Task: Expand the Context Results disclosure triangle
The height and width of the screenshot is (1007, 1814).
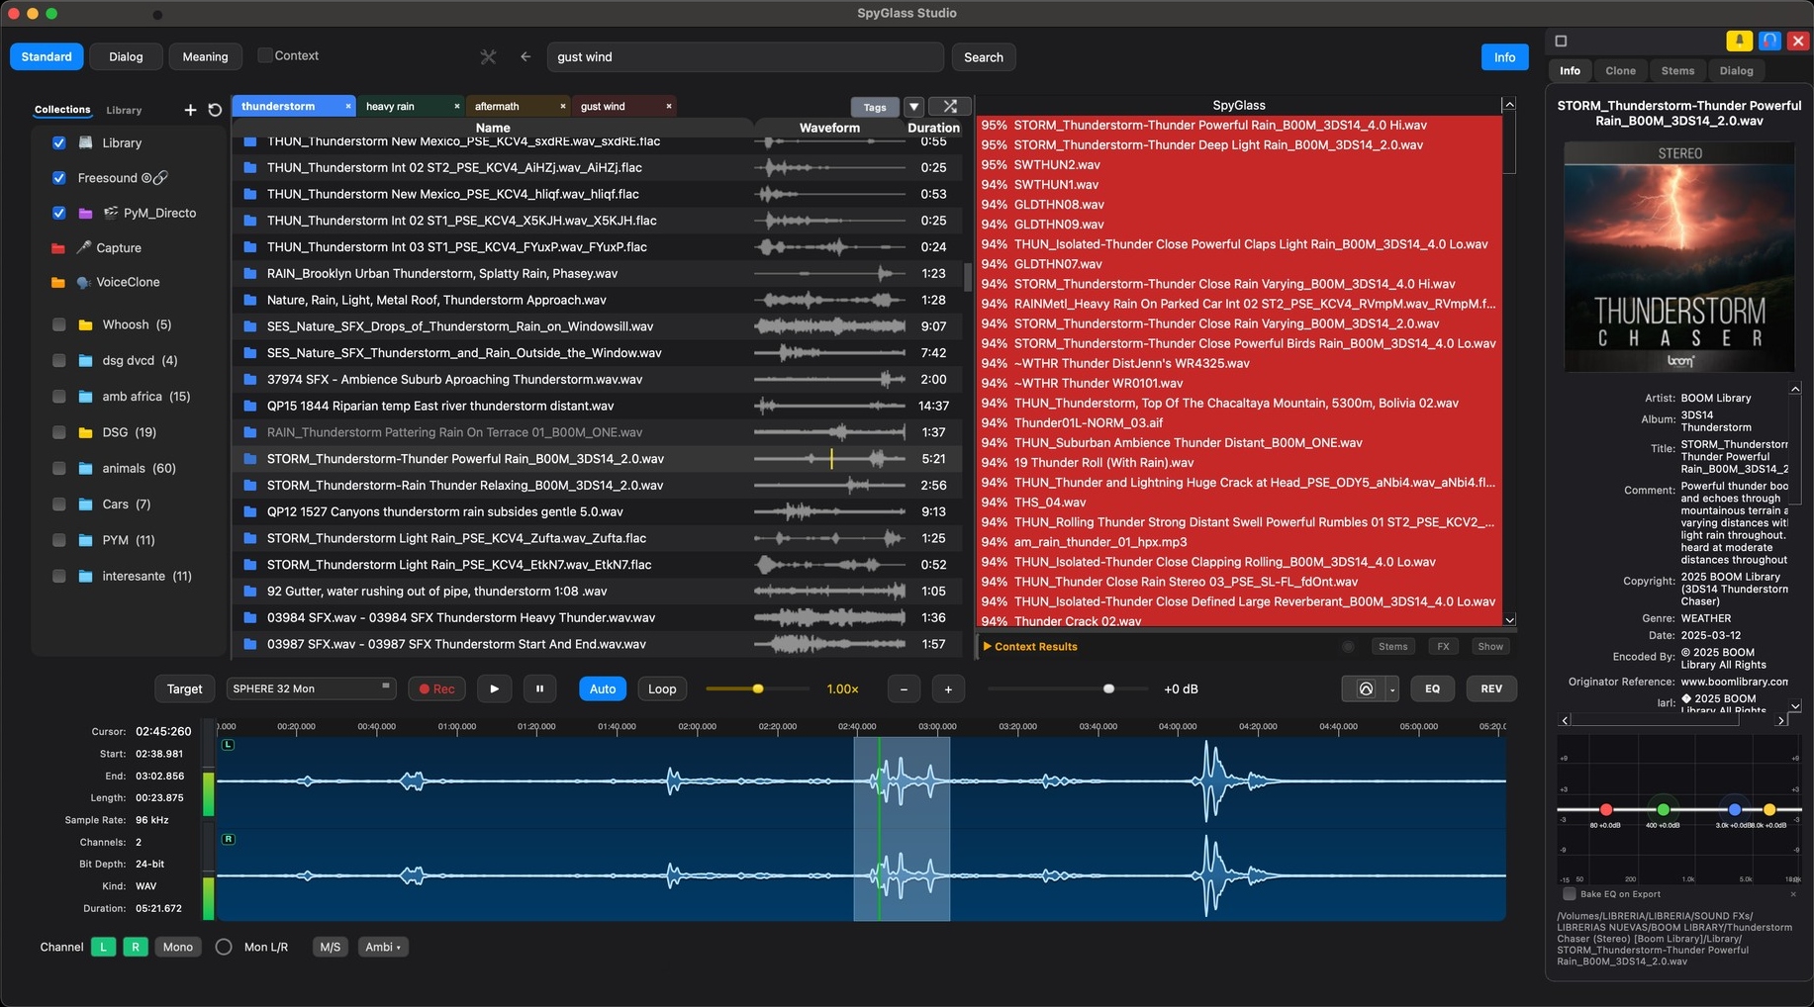Action: coord(987,647)
